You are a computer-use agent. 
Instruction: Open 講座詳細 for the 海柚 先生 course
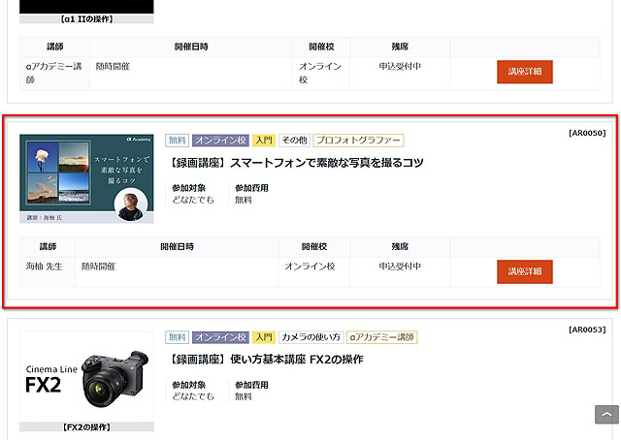coord(525,270)
